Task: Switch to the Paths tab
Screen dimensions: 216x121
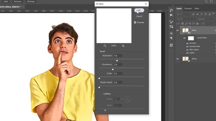Action: tap(197, 8)
